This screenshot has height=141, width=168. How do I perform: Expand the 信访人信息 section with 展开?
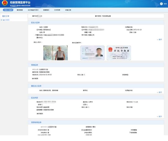[x=159, y=40]
